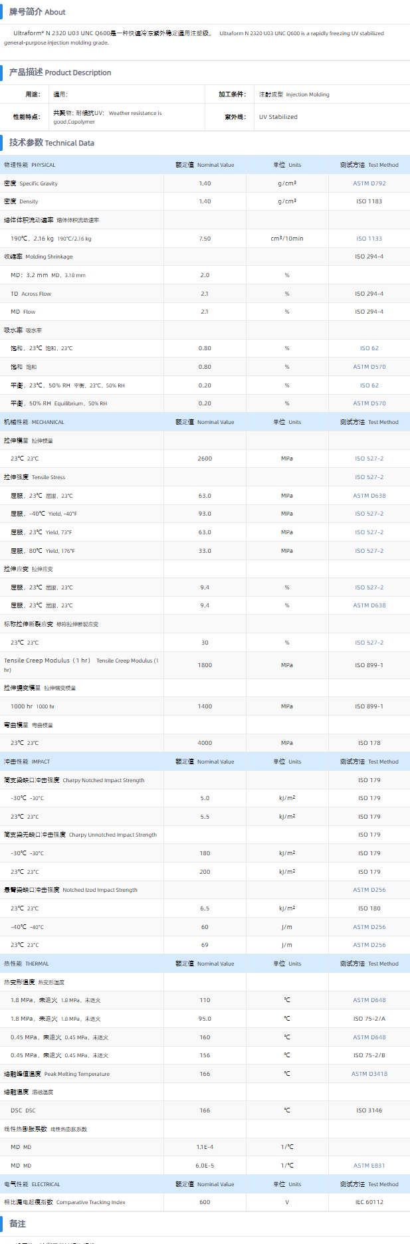The height and width of the screenshot is (1244, 410).
Task: Open ISO 527-2 link in 93.0 MPa row
Action: click(x=369, y=514)
